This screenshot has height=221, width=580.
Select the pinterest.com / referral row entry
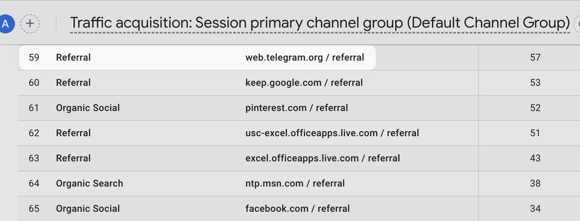point(296,108)
